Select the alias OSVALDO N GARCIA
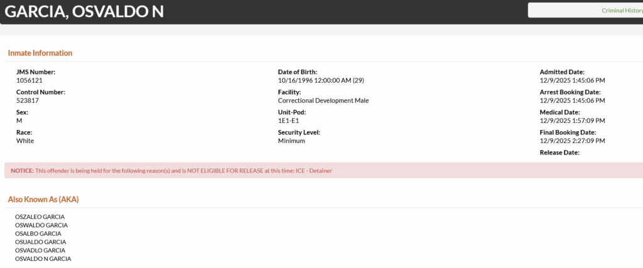Image resolution: width=643 pixels, height=268 pixels. point(43,259)
